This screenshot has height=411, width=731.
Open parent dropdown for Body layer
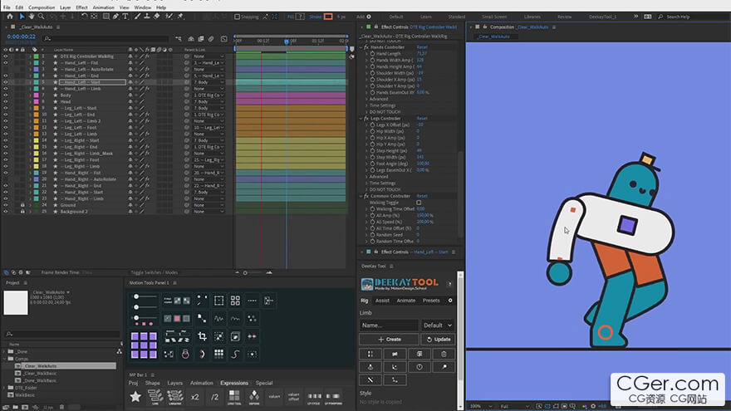click(x=209, y=95)
